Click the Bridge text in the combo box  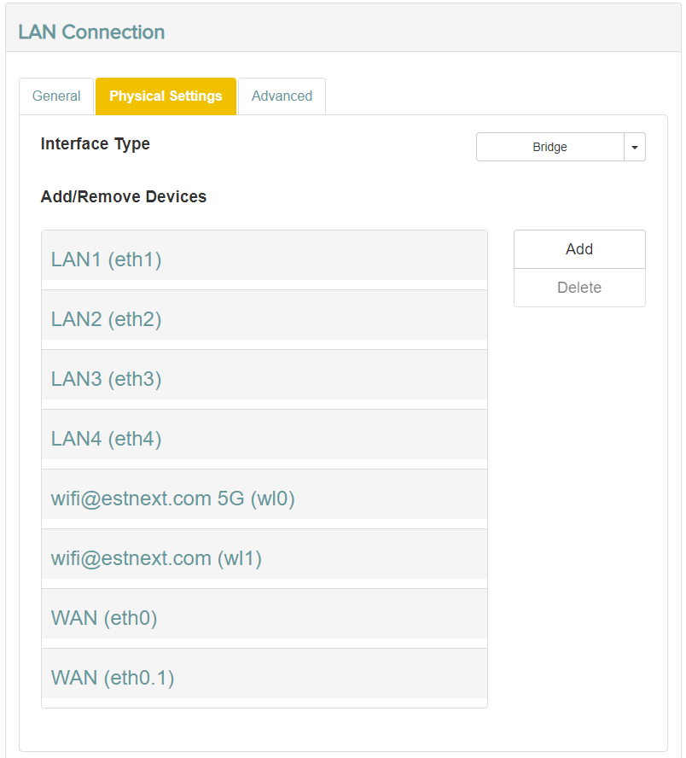(549, 147)
